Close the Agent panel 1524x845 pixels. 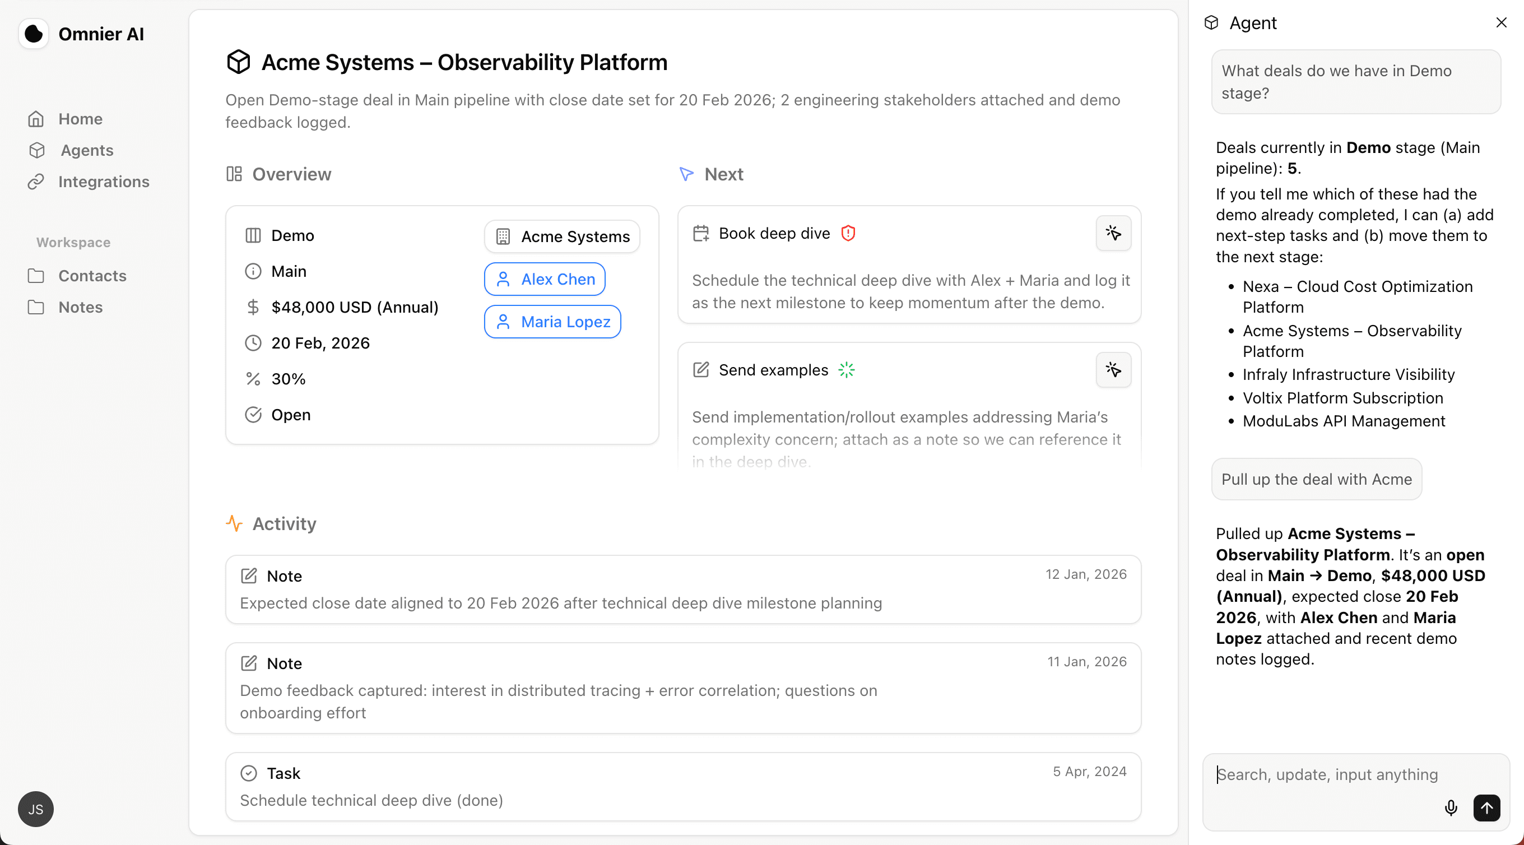pos(1501,22)
